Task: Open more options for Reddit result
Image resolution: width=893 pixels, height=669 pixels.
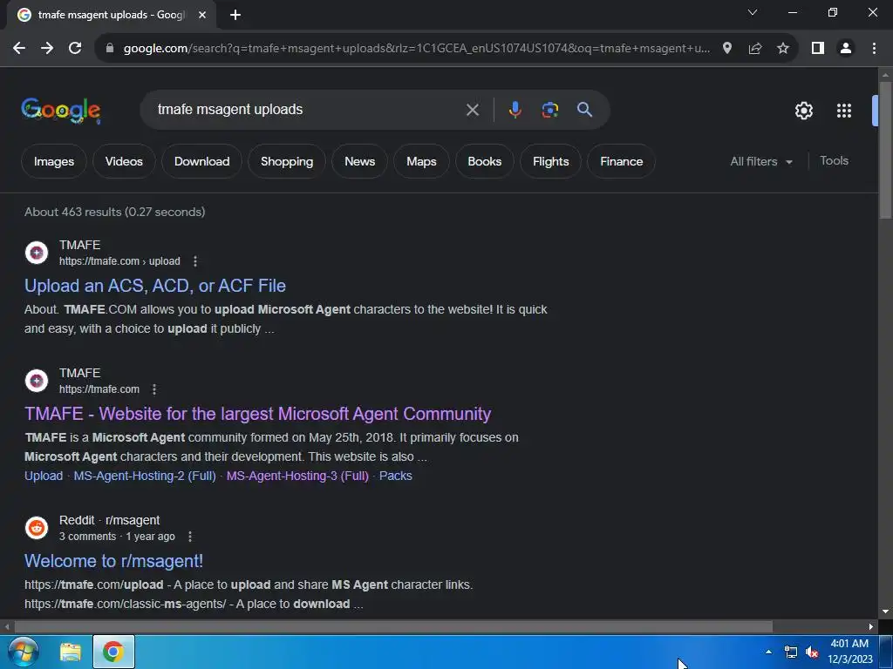Action: [189, 537]
